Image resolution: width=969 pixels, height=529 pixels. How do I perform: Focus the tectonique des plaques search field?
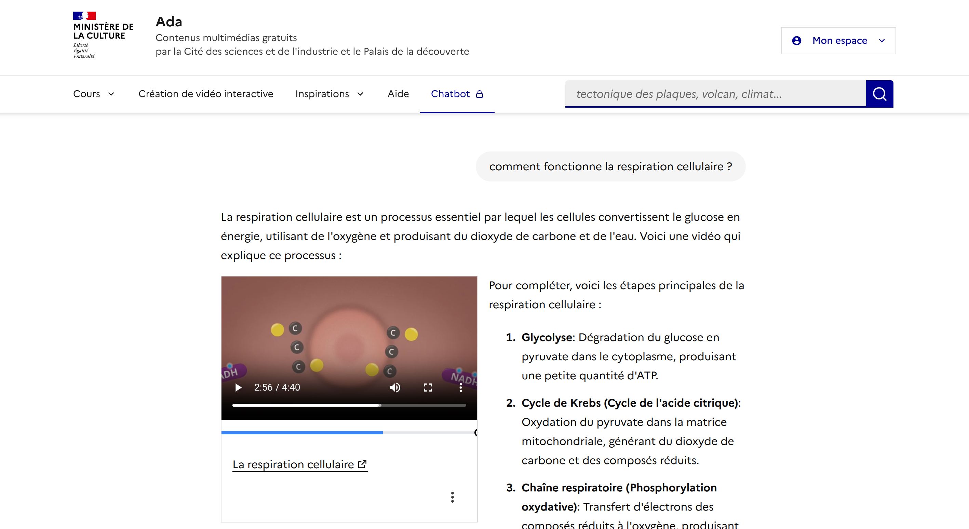pos(715,94)
